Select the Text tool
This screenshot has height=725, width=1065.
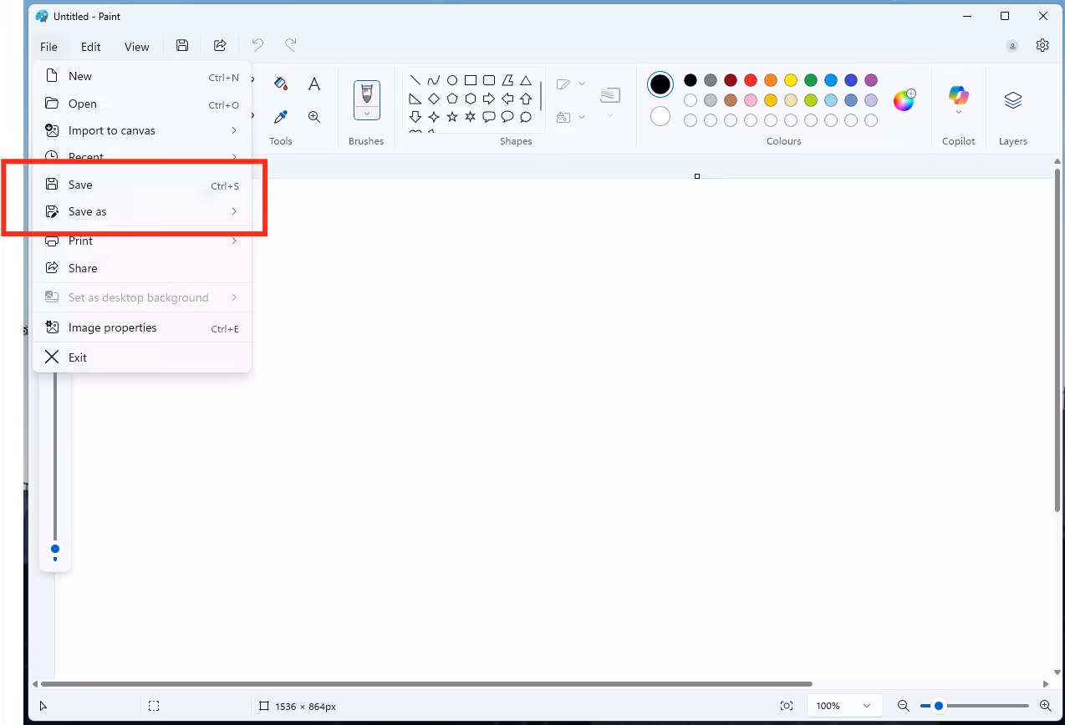(313, 83)
